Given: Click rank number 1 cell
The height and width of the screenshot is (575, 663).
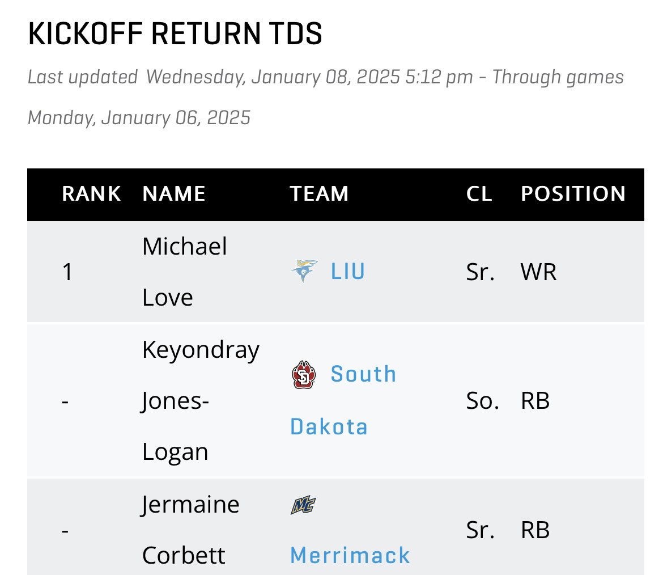Looking at the screenshot, I should tap(67, 272).
